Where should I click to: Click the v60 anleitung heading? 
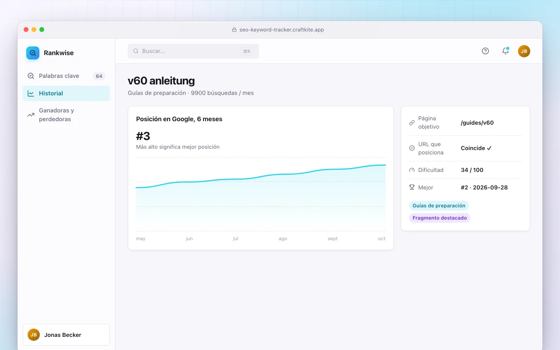click(x=161, y=81)
